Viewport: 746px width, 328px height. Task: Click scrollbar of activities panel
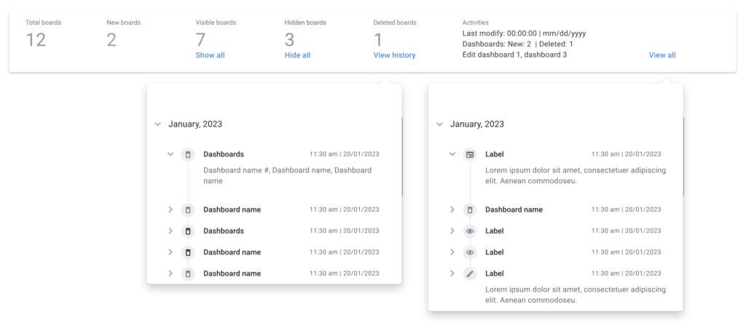pos(683,157)
